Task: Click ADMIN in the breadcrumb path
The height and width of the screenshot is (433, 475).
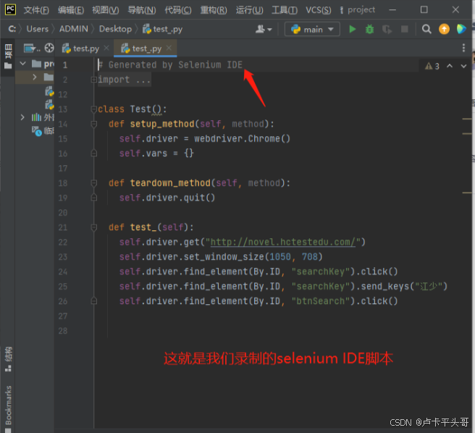Action: (x=73, y=29)
